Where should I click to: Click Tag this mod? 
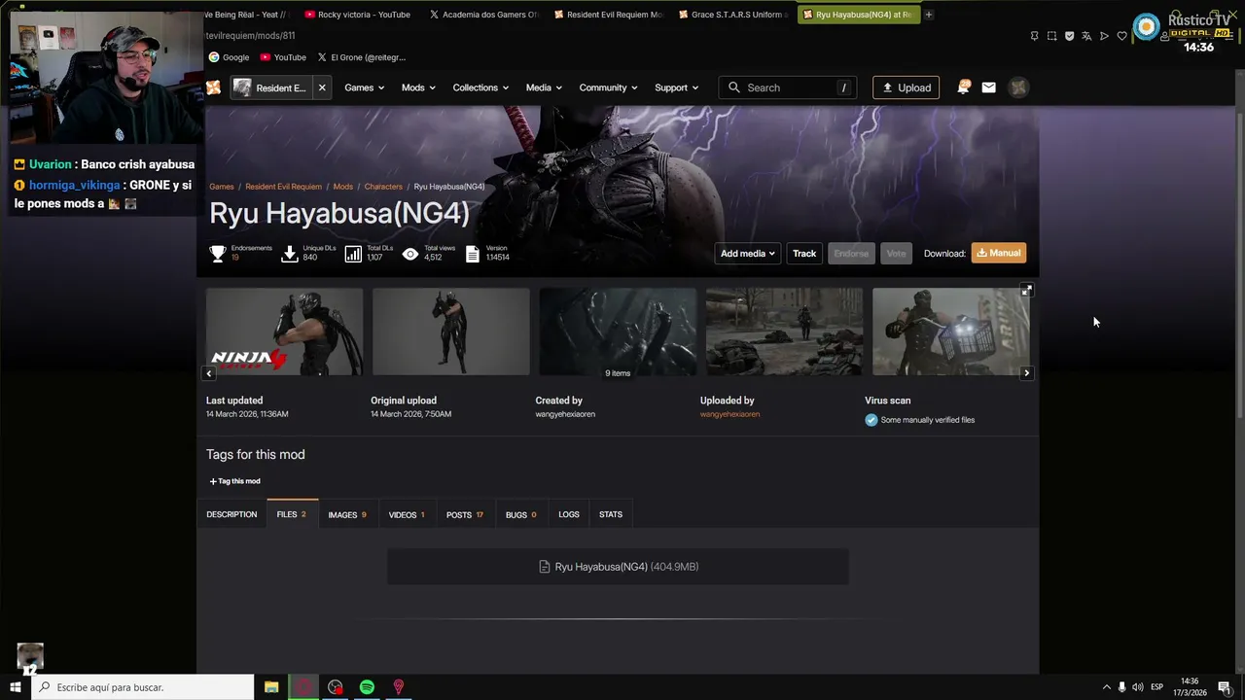234,481
